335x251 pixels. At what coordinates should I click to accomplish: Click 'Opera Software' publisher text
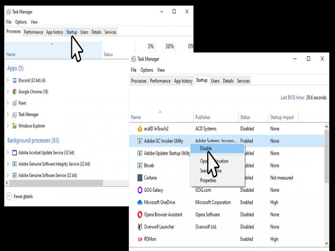tap(208, 215)
